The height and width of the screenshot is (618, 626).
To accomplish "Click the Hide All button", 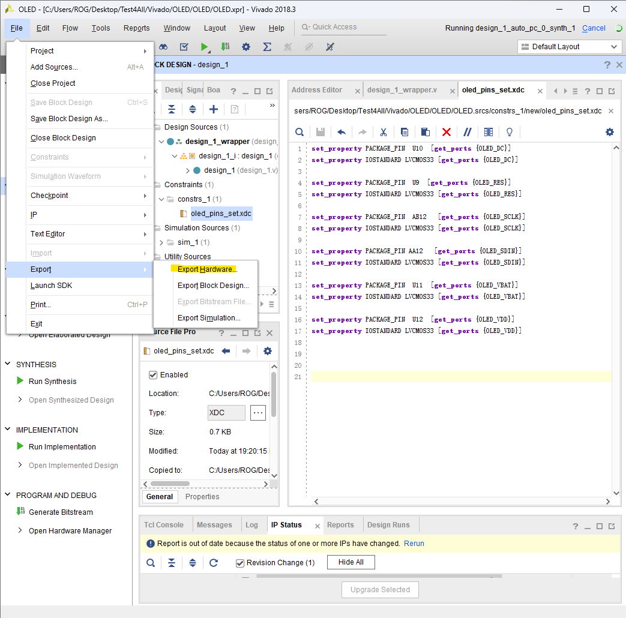I will coord(351,562).
